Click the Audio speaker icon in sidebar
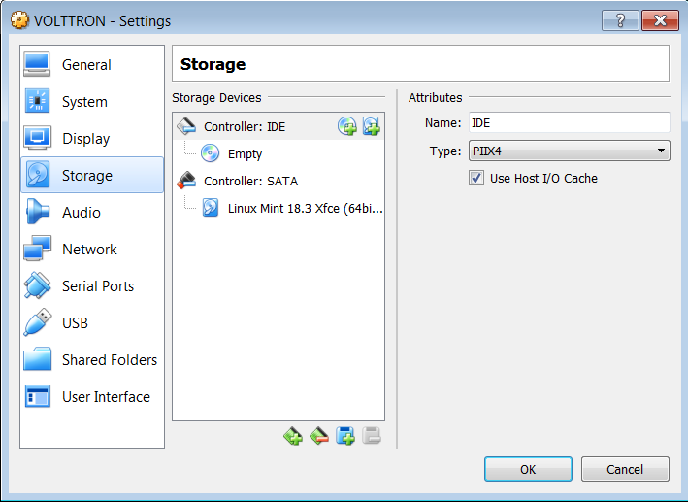Screen dimensions: 688x502 point(37,212)
